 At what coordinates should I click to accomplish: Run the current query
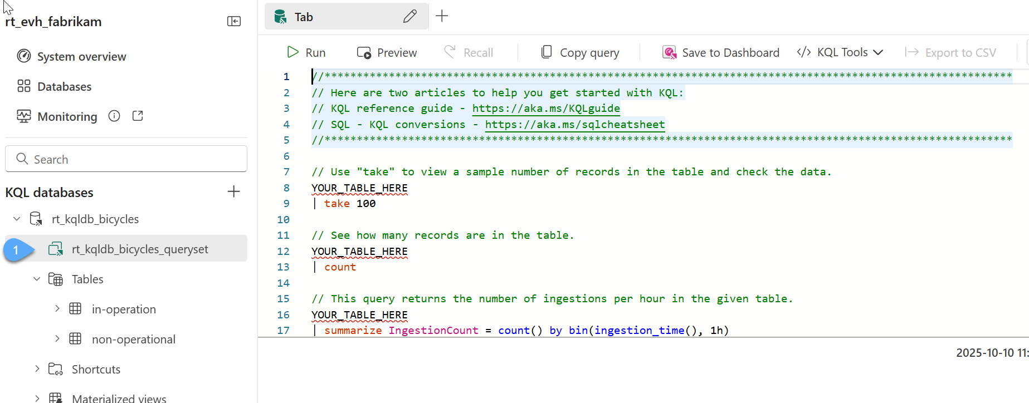click(x=306, y=52)
